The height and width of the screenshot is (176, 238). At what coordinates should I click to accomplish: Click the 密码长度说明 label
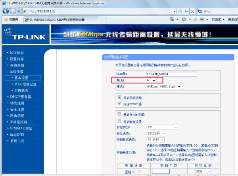click(126, 153)
